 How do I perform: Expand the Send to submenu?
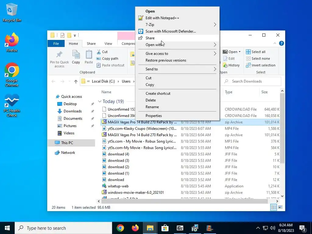click(177, 69)
